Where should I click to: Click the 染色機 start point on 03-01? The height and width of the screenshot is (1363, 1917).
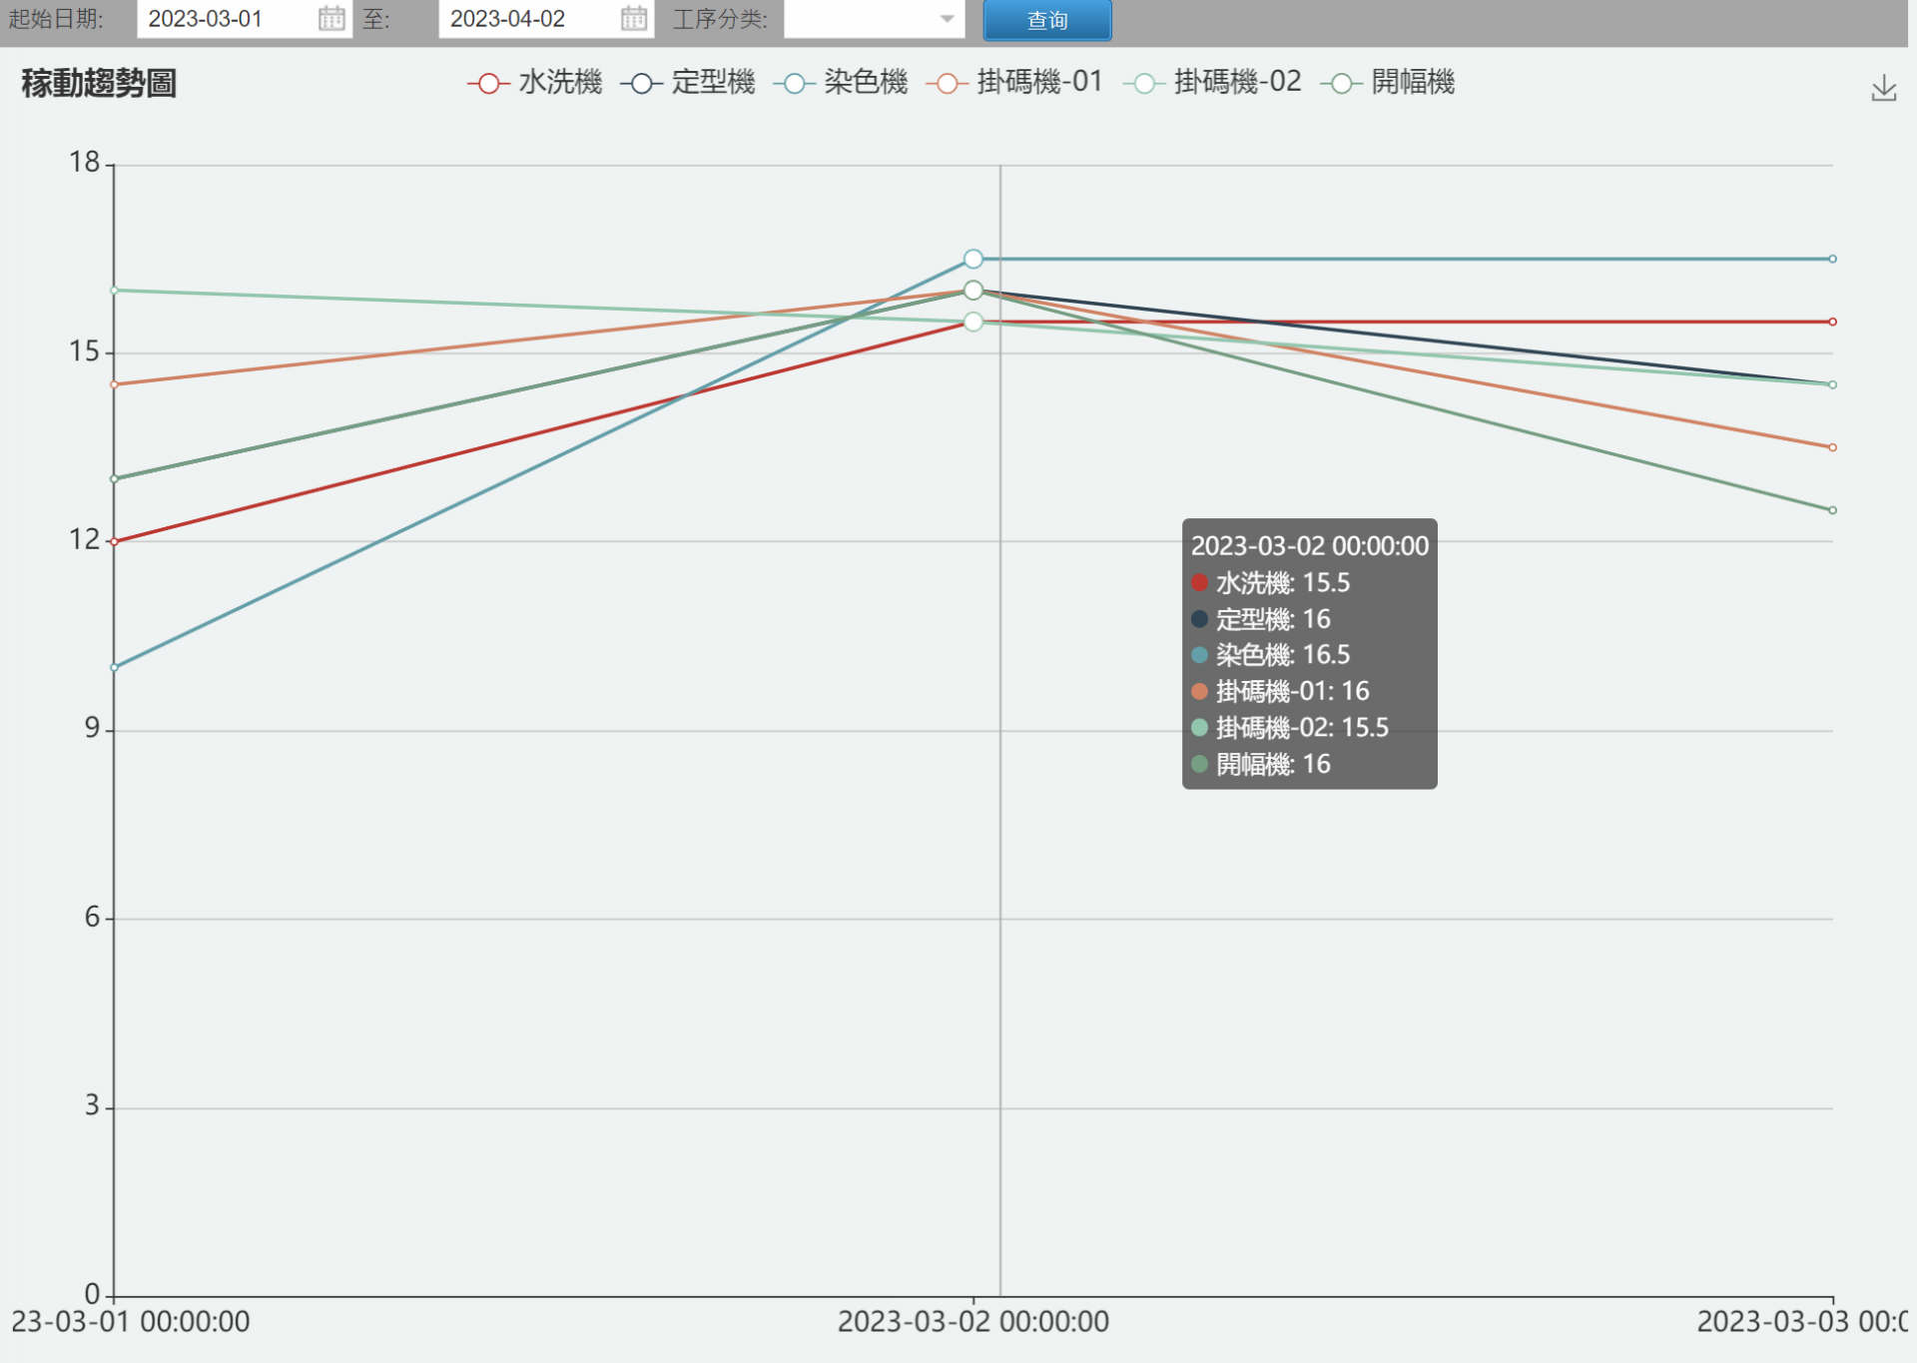pyautogui.click(x=114, y=667)
